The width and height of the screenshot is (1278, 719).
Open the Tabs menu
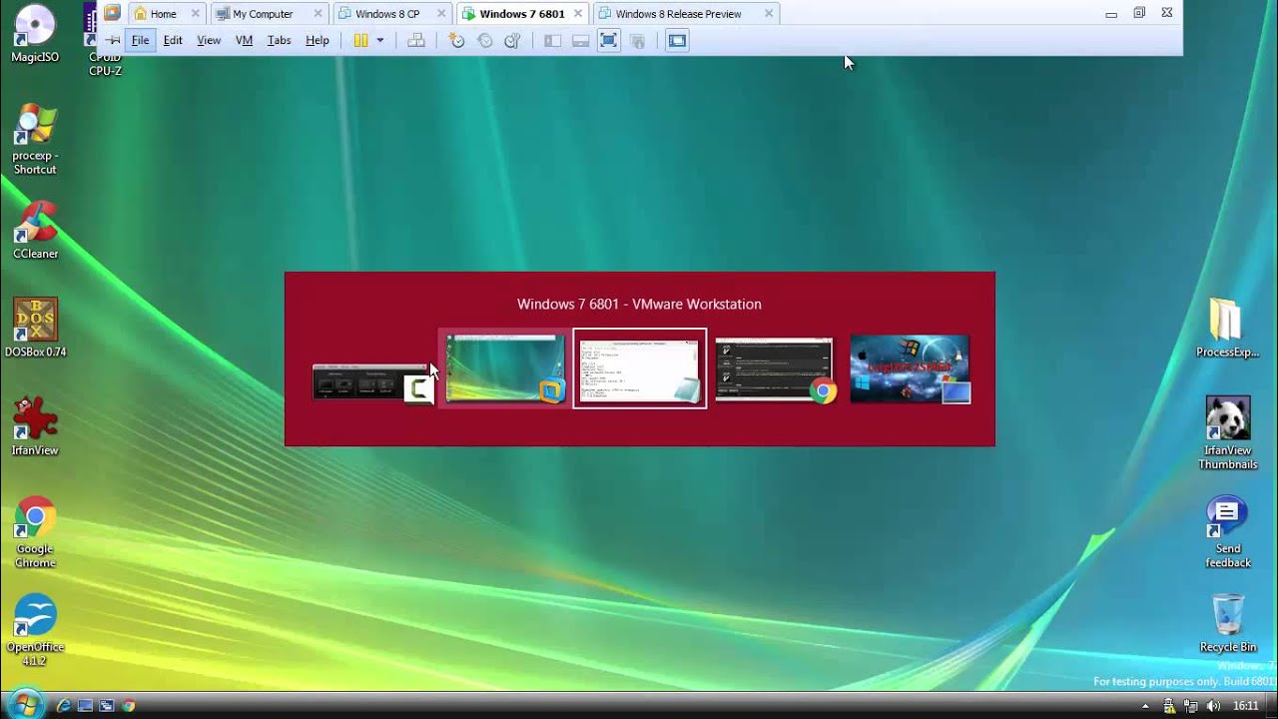[279, 41]
